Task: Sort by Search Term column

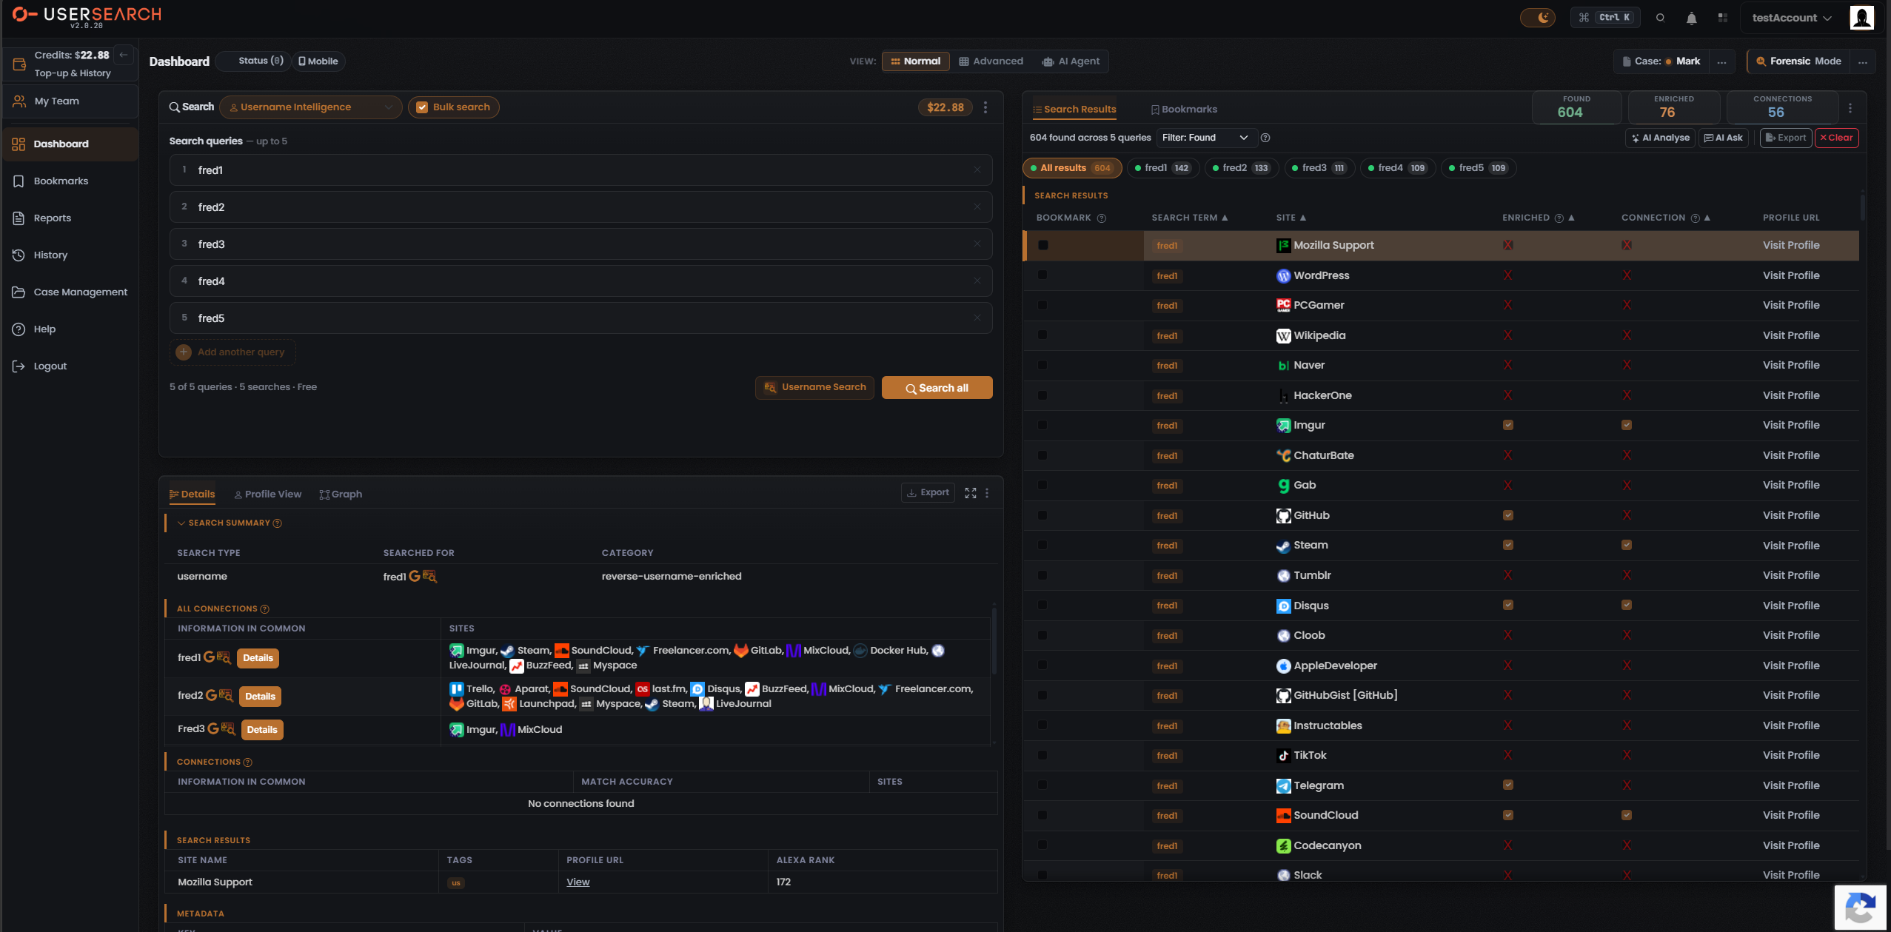Action: pyautogui.click(x=1189, y=218)
